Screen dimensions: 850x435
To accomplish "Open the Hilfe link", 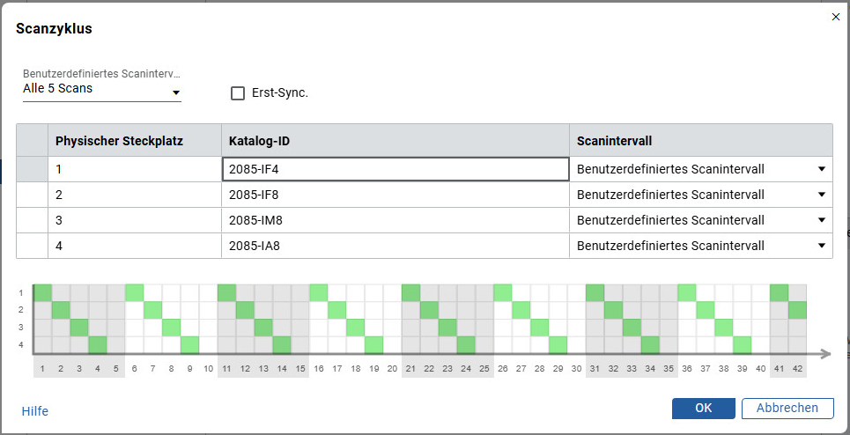I will [34, 411].
